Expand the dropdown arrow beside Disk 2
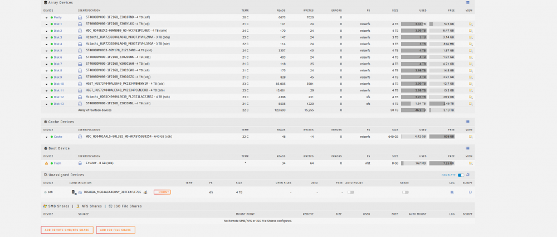This screenshot has width=557, height=237. [x=47, y=31]
